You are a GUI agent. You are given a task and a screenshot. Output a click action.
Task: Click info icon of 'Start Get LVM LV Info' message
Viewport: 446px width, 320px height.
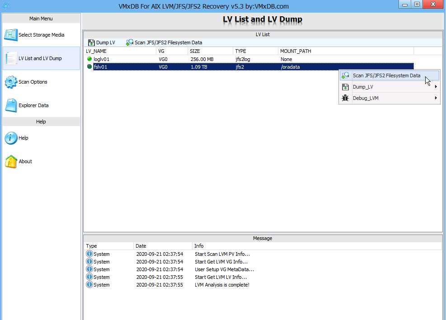89,277
